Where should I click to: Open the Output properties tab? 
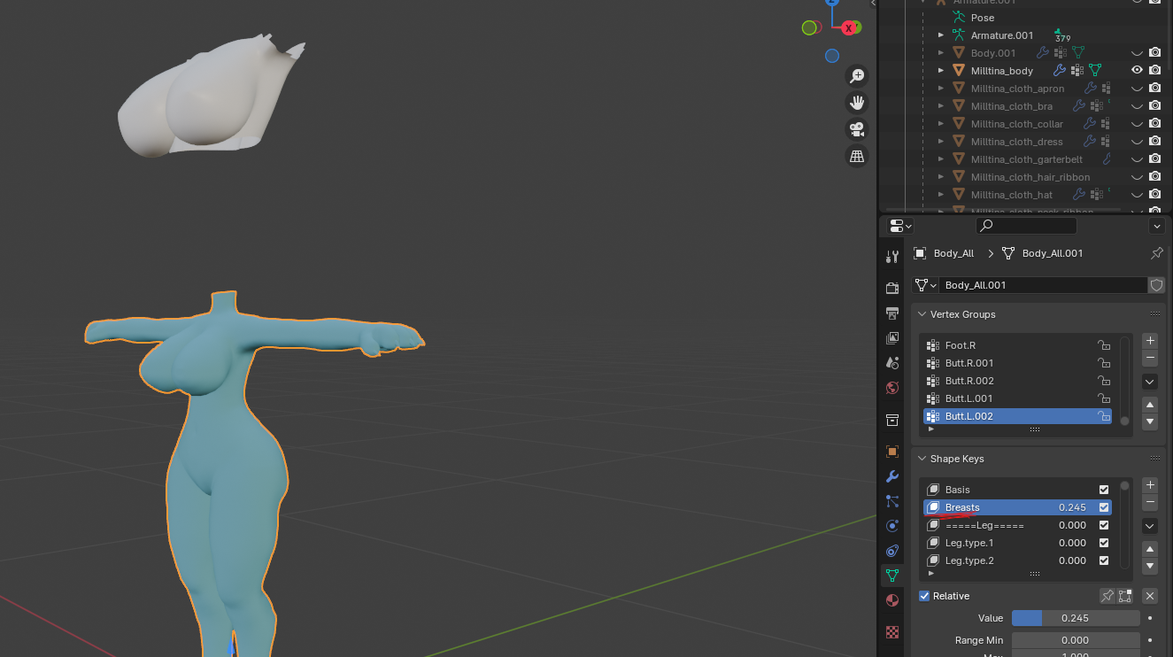[x=892, y=313]
